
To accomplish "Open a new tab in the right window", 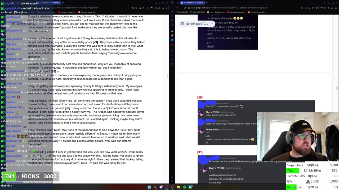I will (207, 3).
